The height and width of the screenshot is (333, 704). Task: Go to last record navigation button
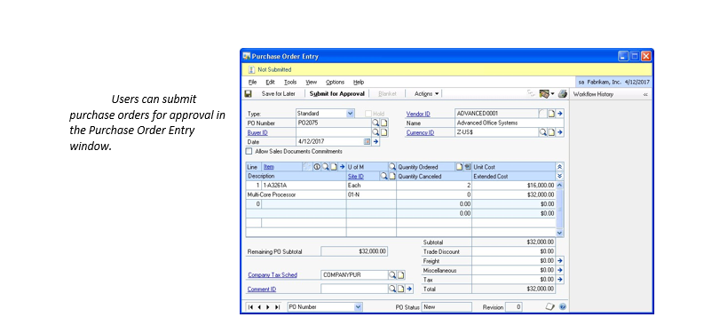(x=277, y=307)
